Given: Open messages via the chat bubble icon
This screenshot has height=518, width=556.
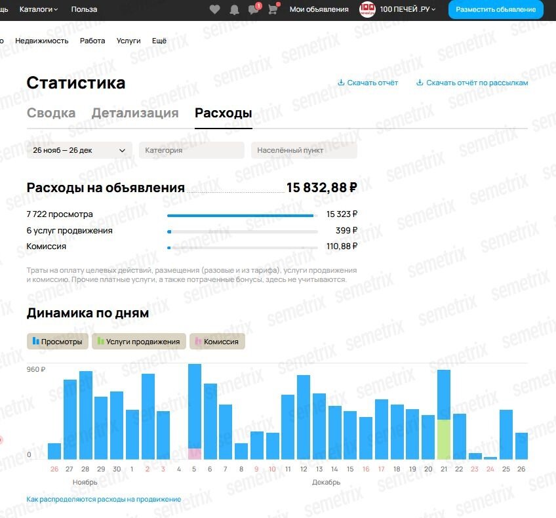Looking at the screenshot, I should click(254, 10).
